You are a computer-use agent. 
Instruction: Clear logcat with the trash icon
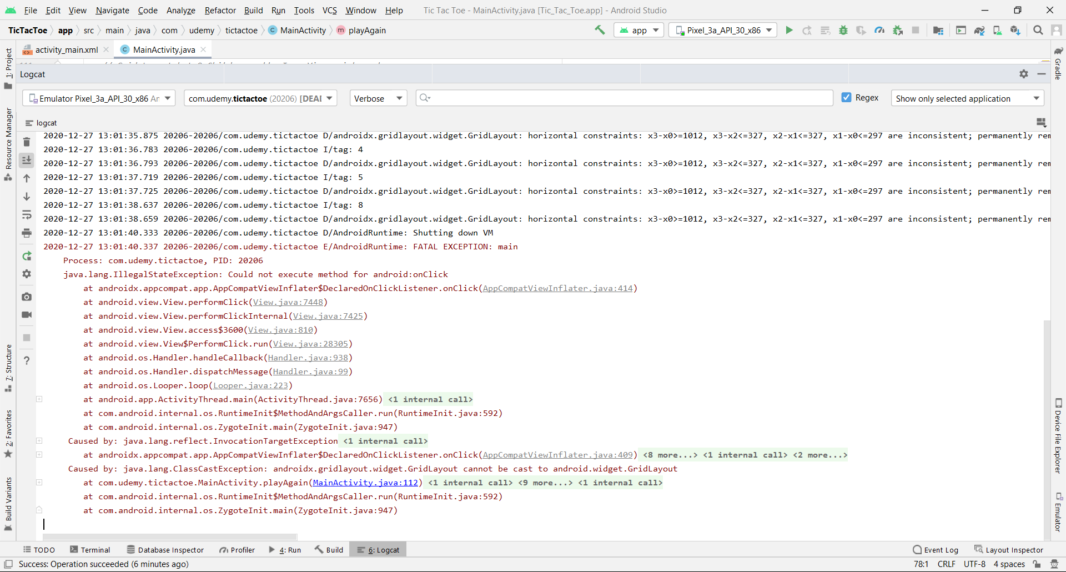[27, 142]
